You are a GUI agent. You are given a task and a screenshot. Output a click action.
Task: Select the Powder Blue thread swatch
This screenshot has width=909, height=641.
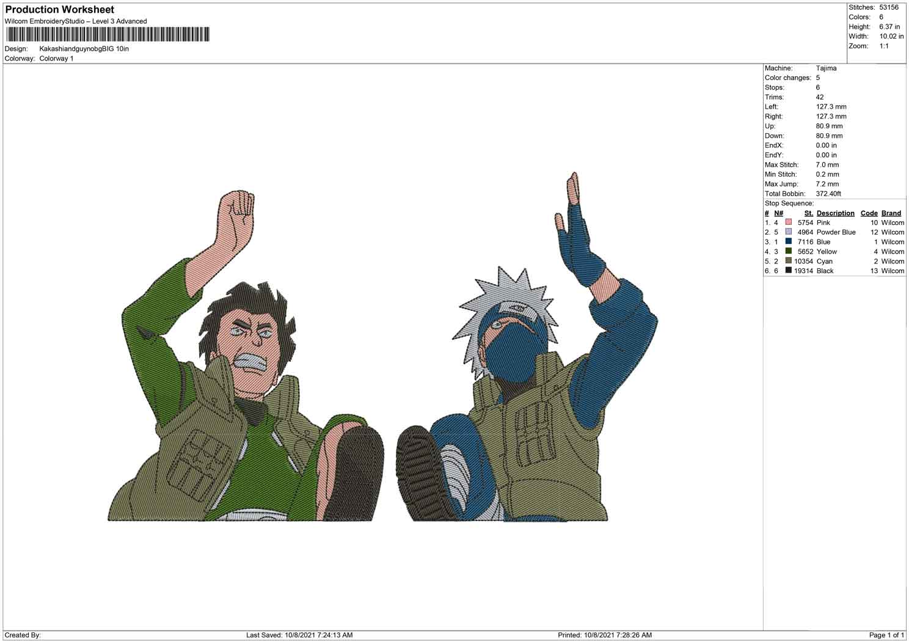789,232
